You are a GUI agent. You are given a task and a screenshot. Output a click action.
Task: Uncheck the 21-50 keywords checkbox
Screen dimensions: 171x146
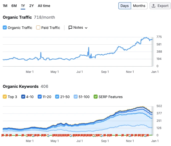click(57, 97)
